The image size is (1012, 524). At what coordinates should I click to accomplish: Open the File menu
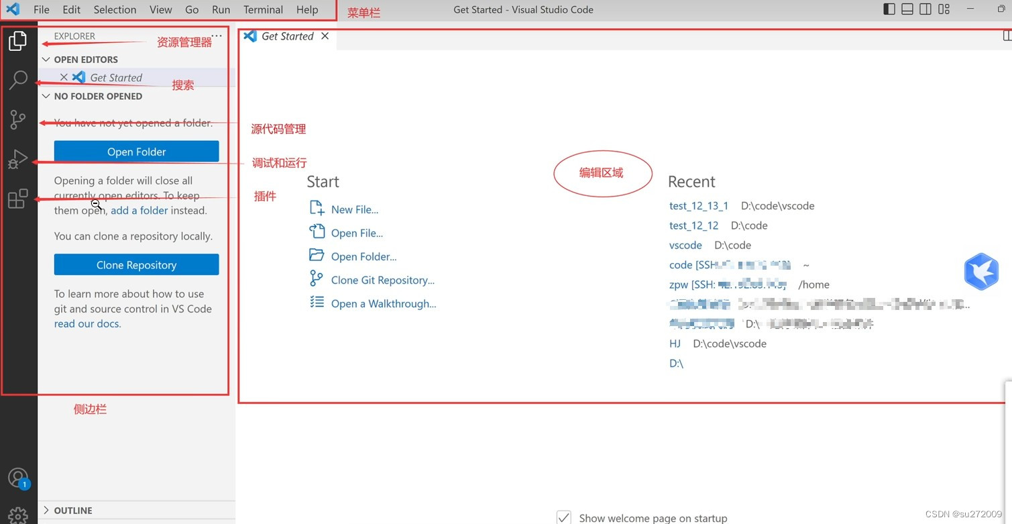pos(42,9)
